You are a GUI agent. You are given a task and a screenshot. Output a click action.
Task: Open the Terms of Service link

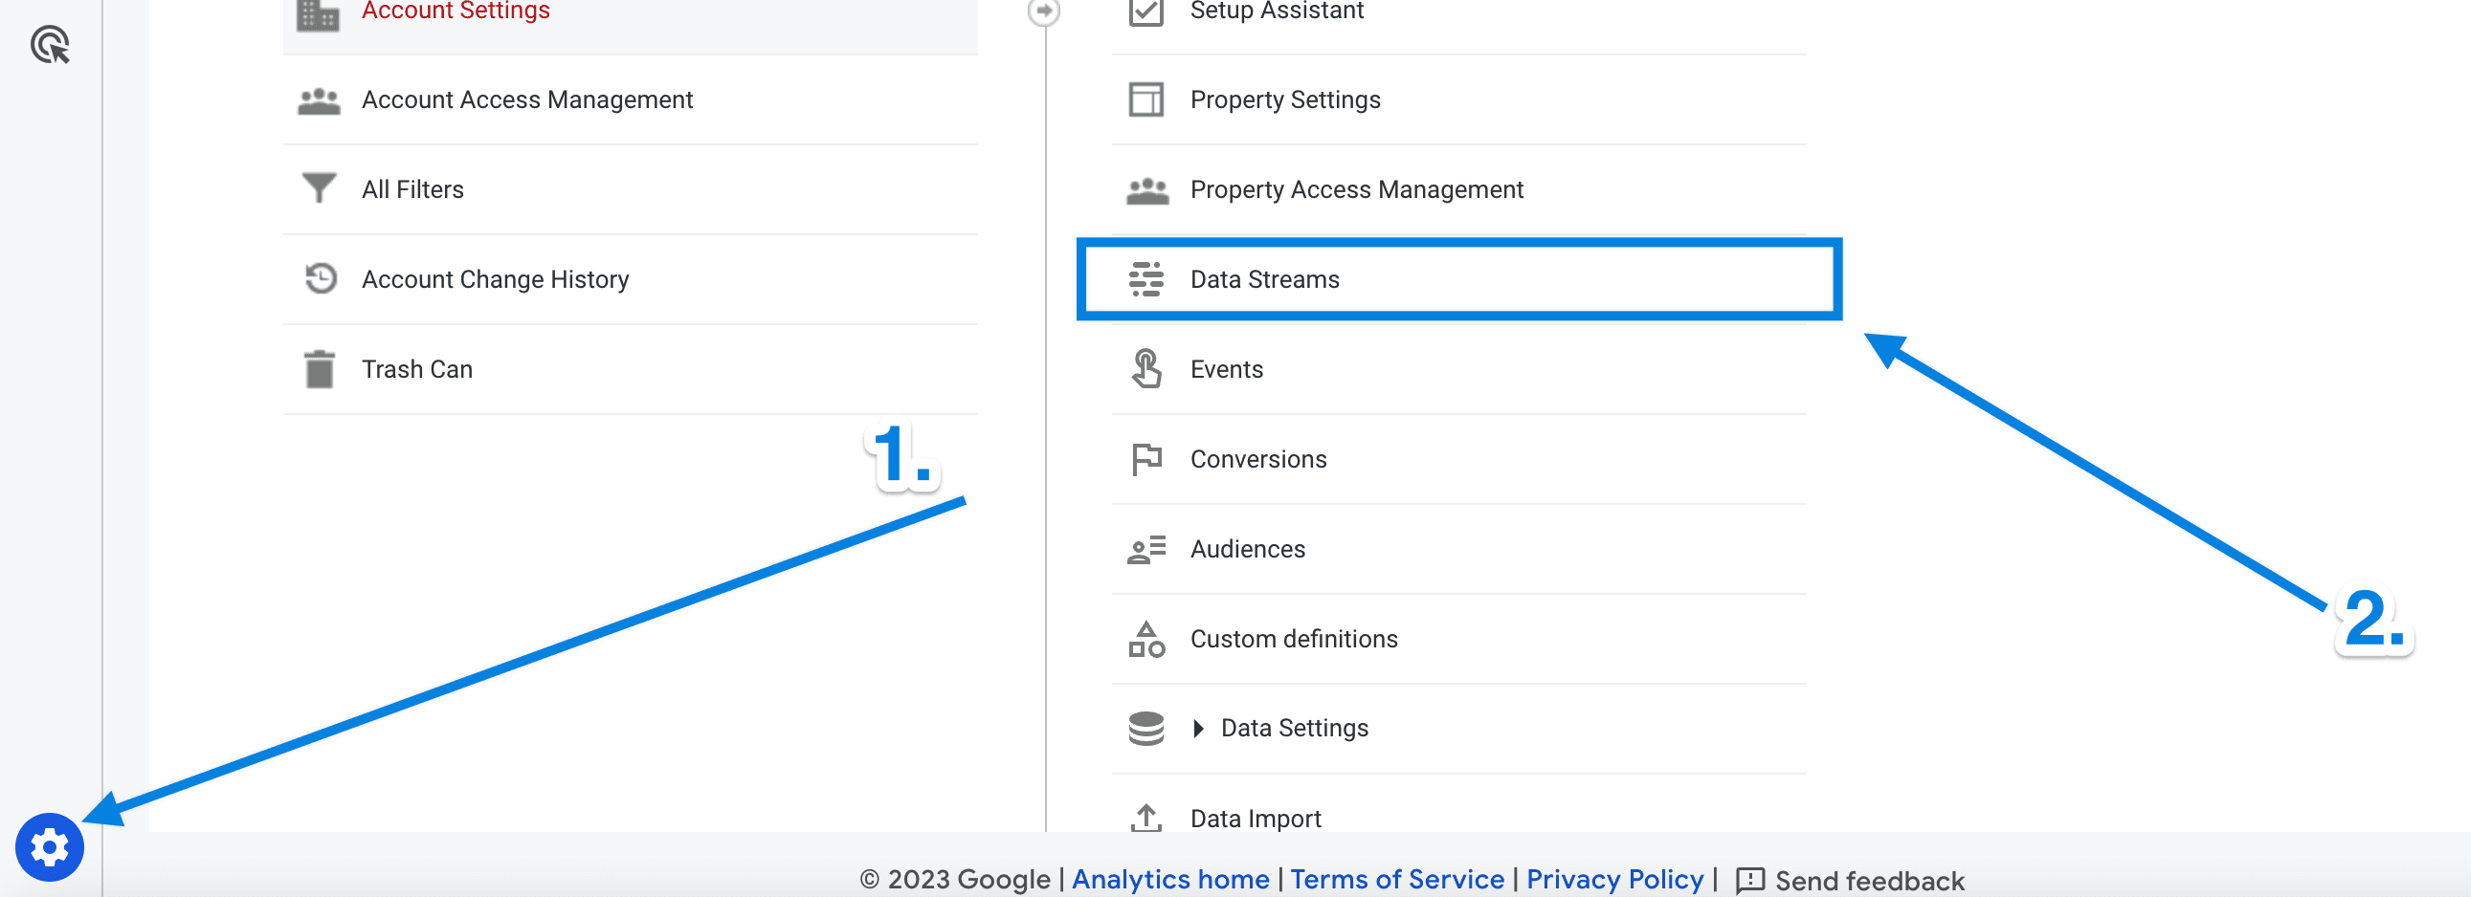pyautogui.click(x=1397, y=880)
